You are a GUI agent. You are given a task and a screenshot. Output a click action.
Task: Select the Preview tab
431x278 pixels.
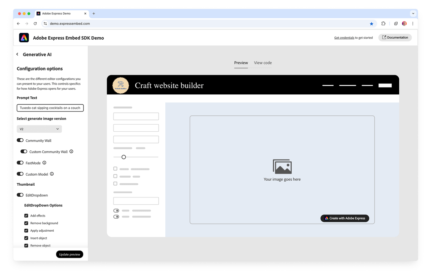(x=241, y=63)
